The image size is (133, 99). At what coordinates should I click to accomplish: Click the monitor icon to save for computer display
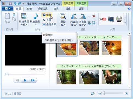click(x=111, y=19)
